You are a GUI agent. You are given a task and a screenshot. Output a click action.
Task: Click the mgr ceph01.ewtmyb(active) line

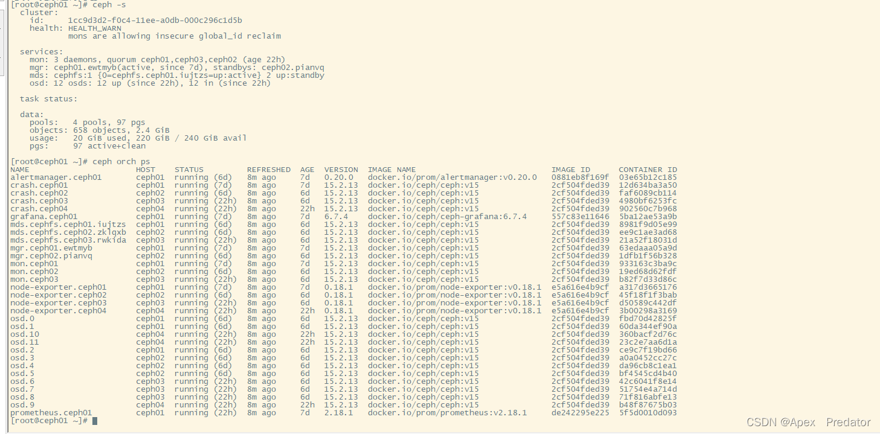pos(177,67)
